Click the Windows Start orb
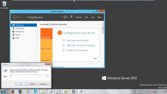This screenshot has width=167, height=94. pos(3,92)
